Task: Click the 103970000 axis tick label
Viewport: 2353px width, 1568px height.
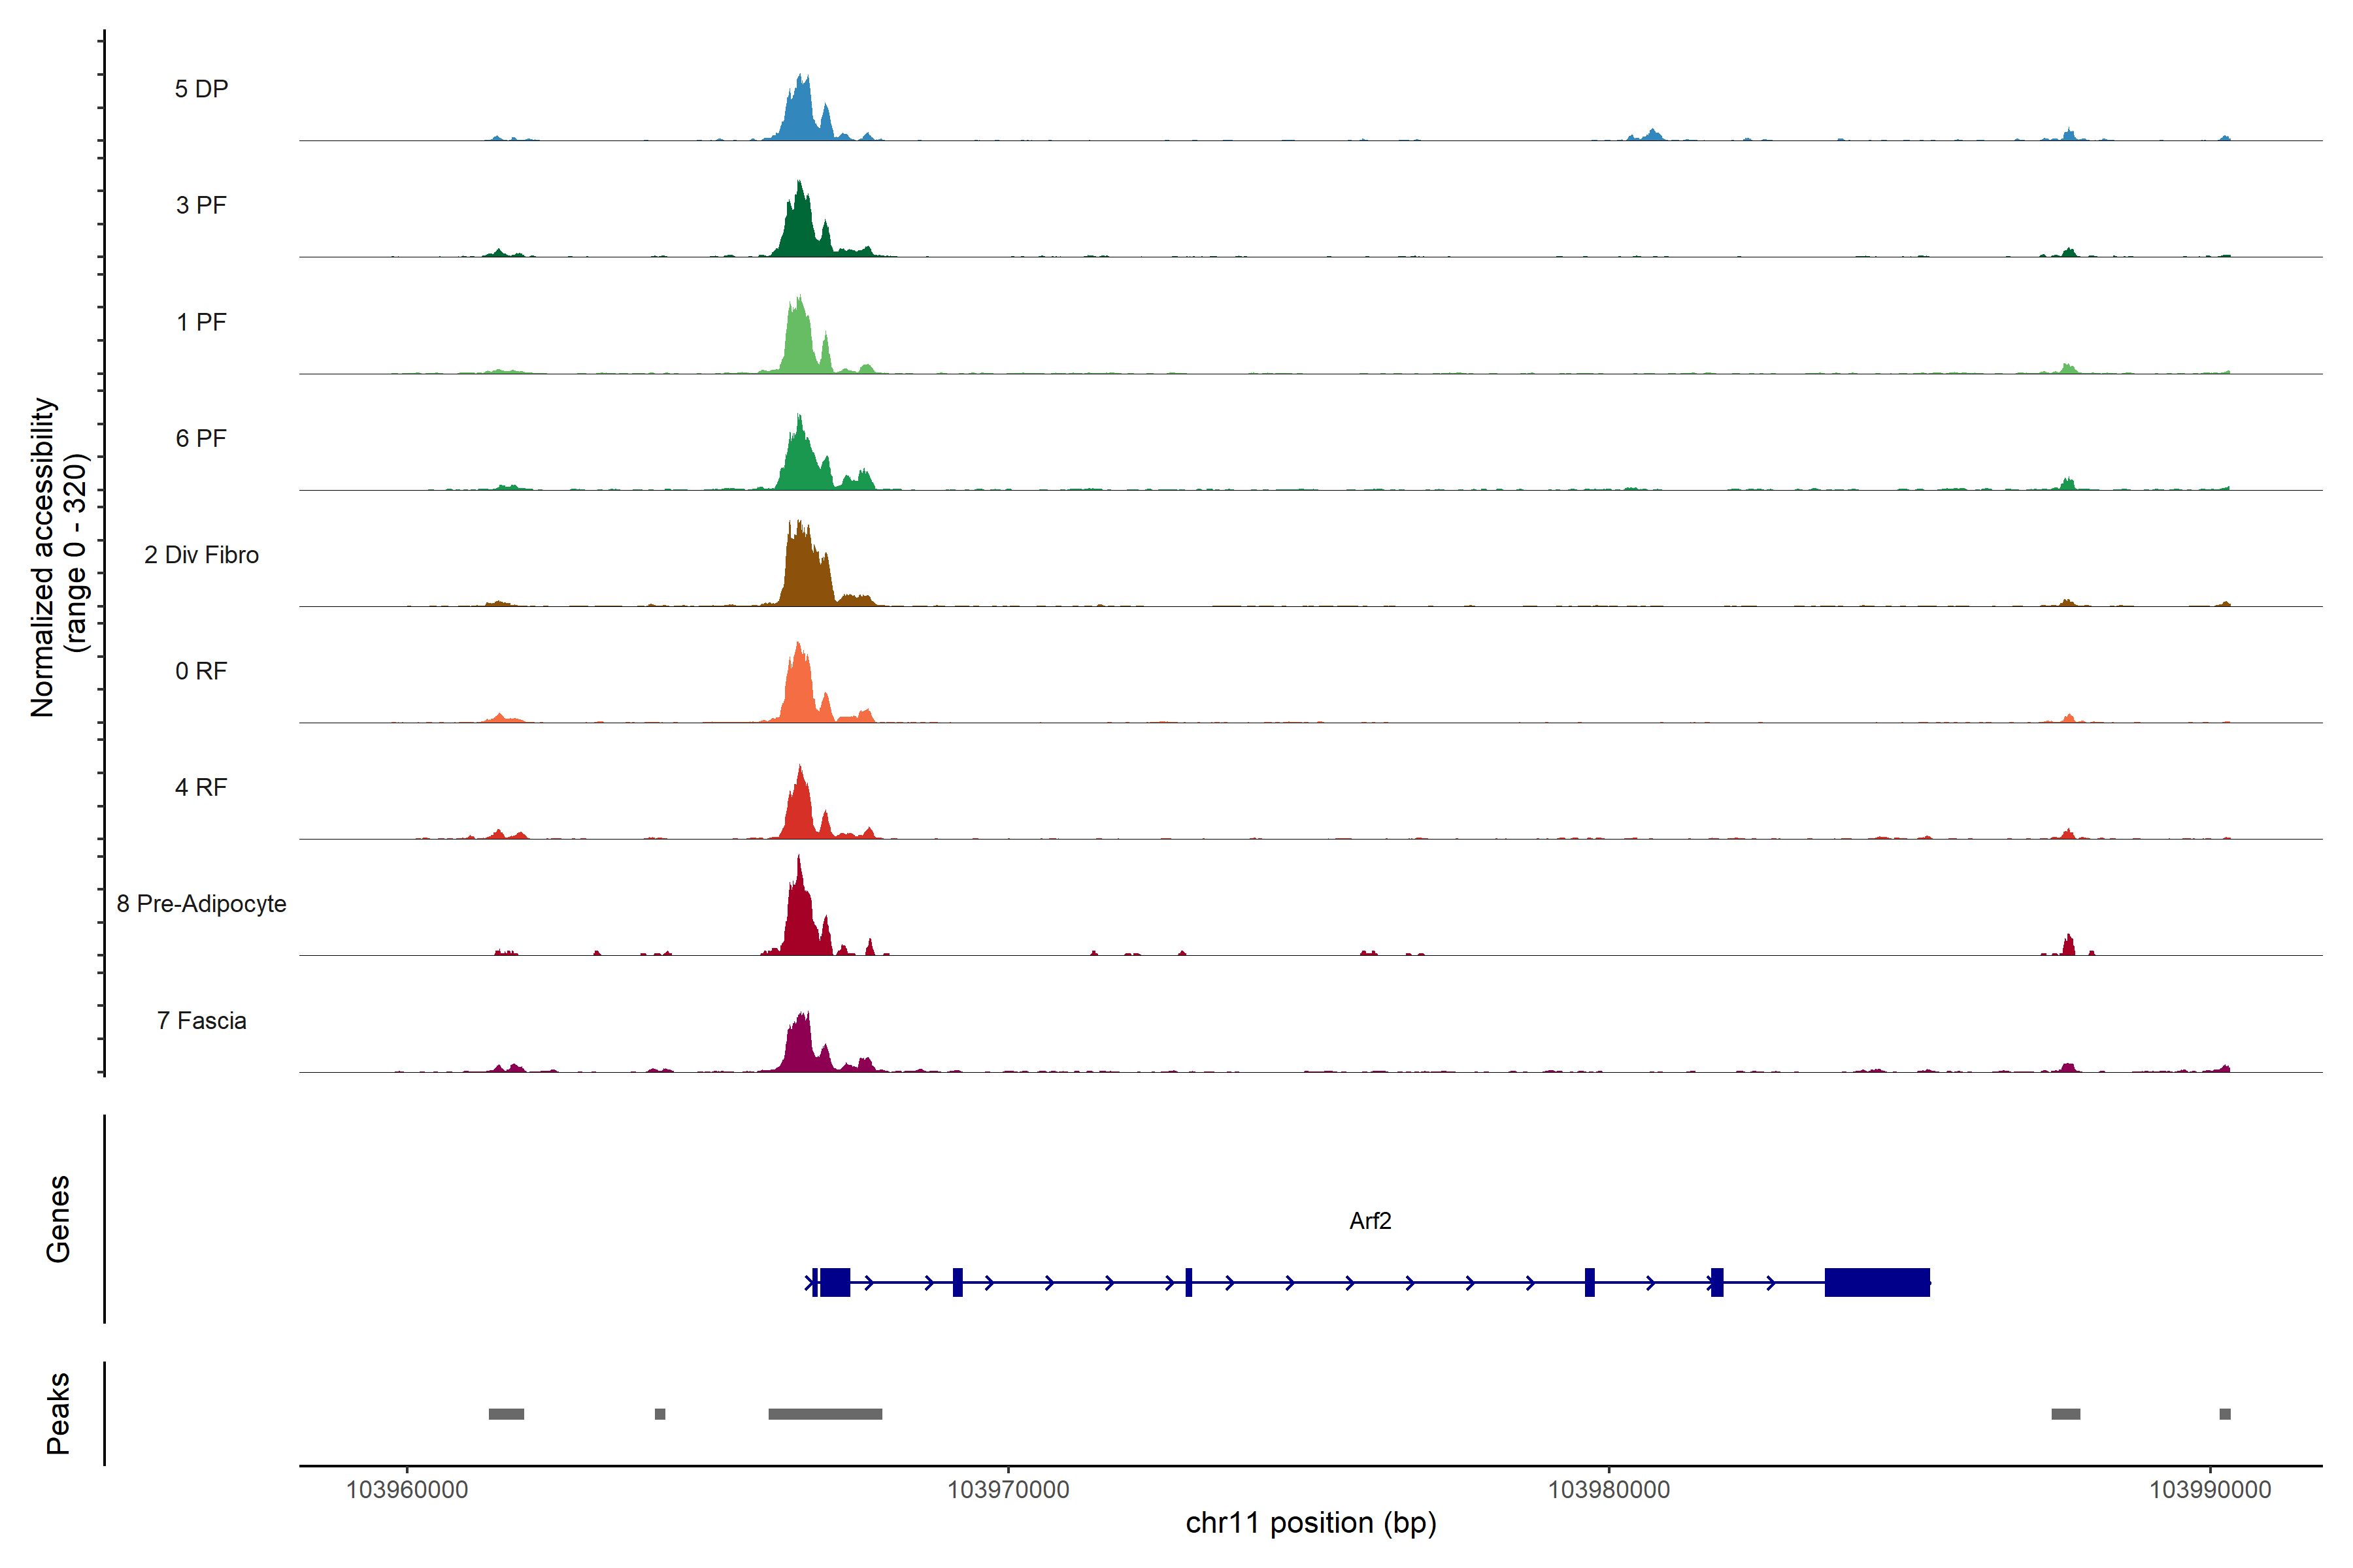Action: [x=1007, y=1490]
